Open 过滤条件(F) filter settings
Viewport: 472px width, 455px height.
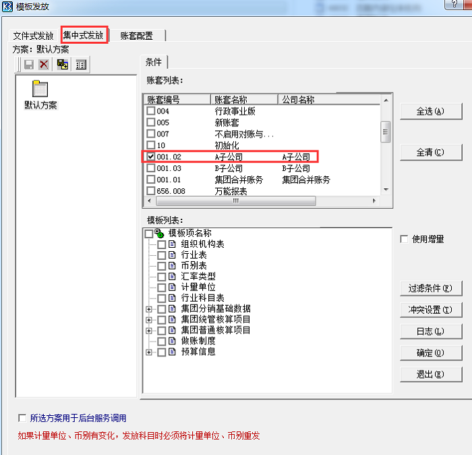pos(430,288)
